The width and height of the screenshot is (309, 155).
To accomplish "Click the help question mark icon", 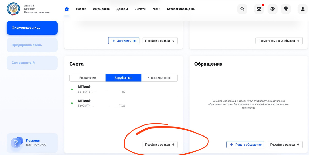I will (16, 143).
